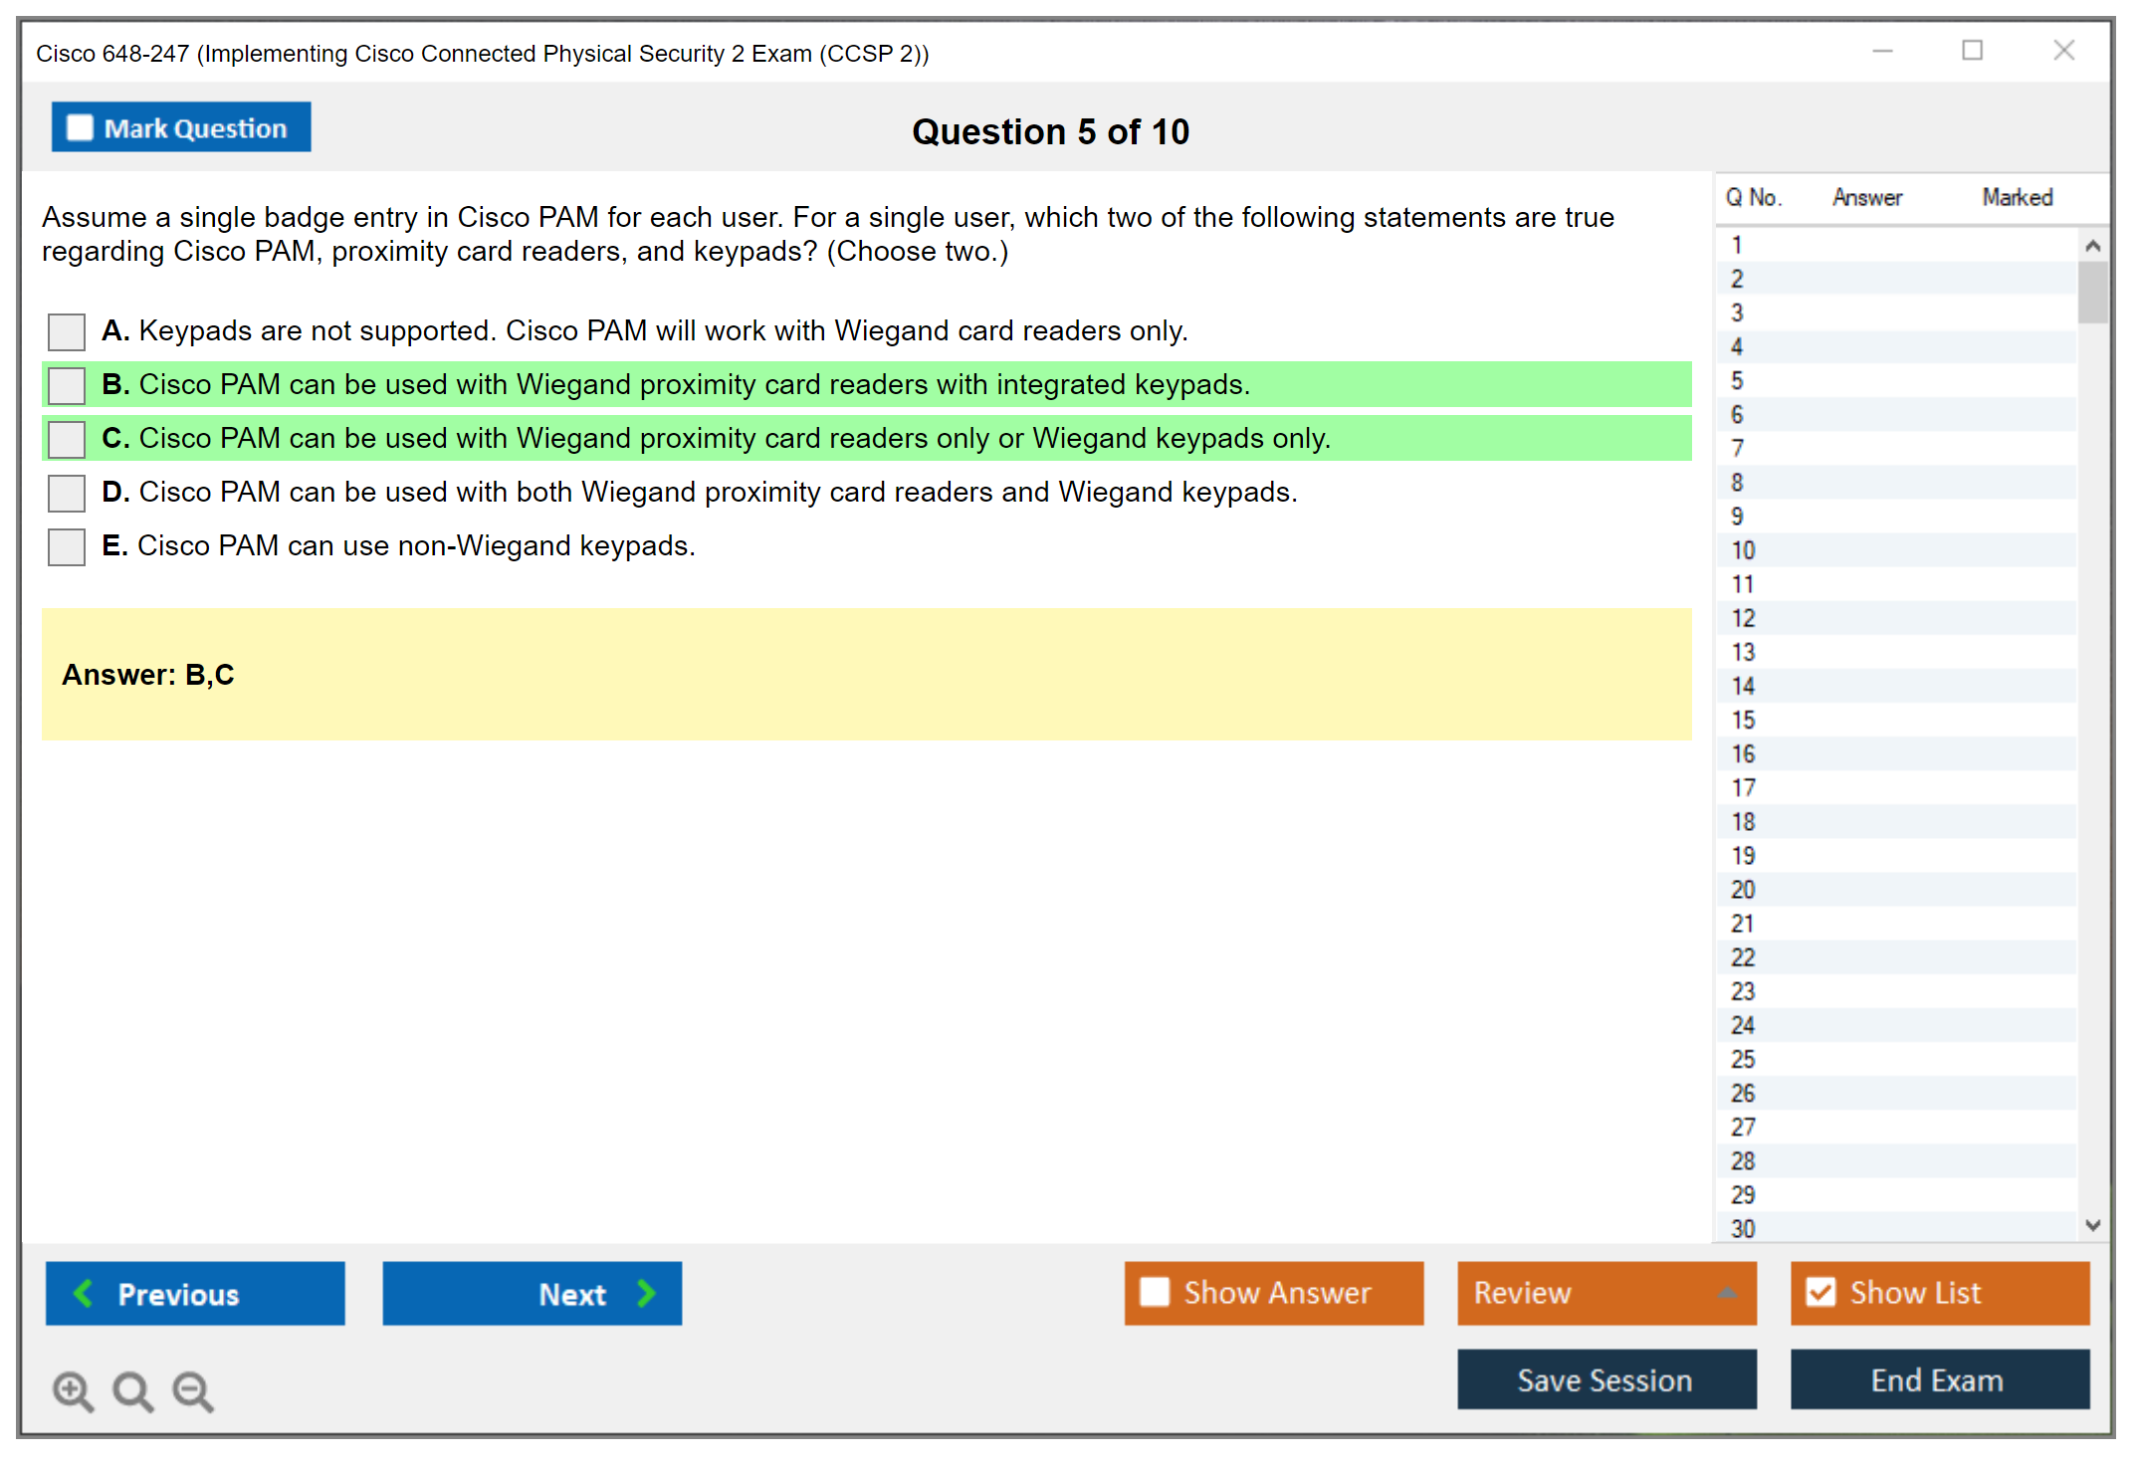
Task: Click the Answer column header
Action: coord(1866,197)
